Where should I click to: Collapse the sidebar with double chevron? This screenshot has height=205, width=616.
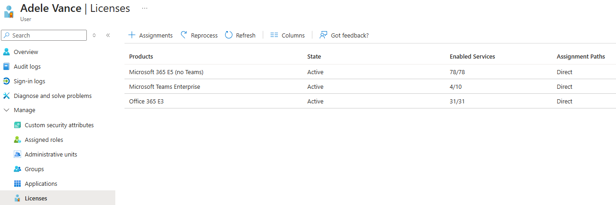pyautogui.click(x=108, y=35)
